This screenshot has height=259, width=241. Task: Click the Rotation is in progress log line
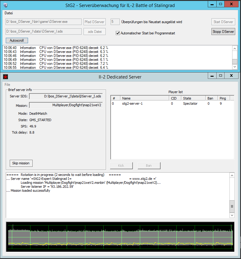pyautogui.click(x=64, y=175)
